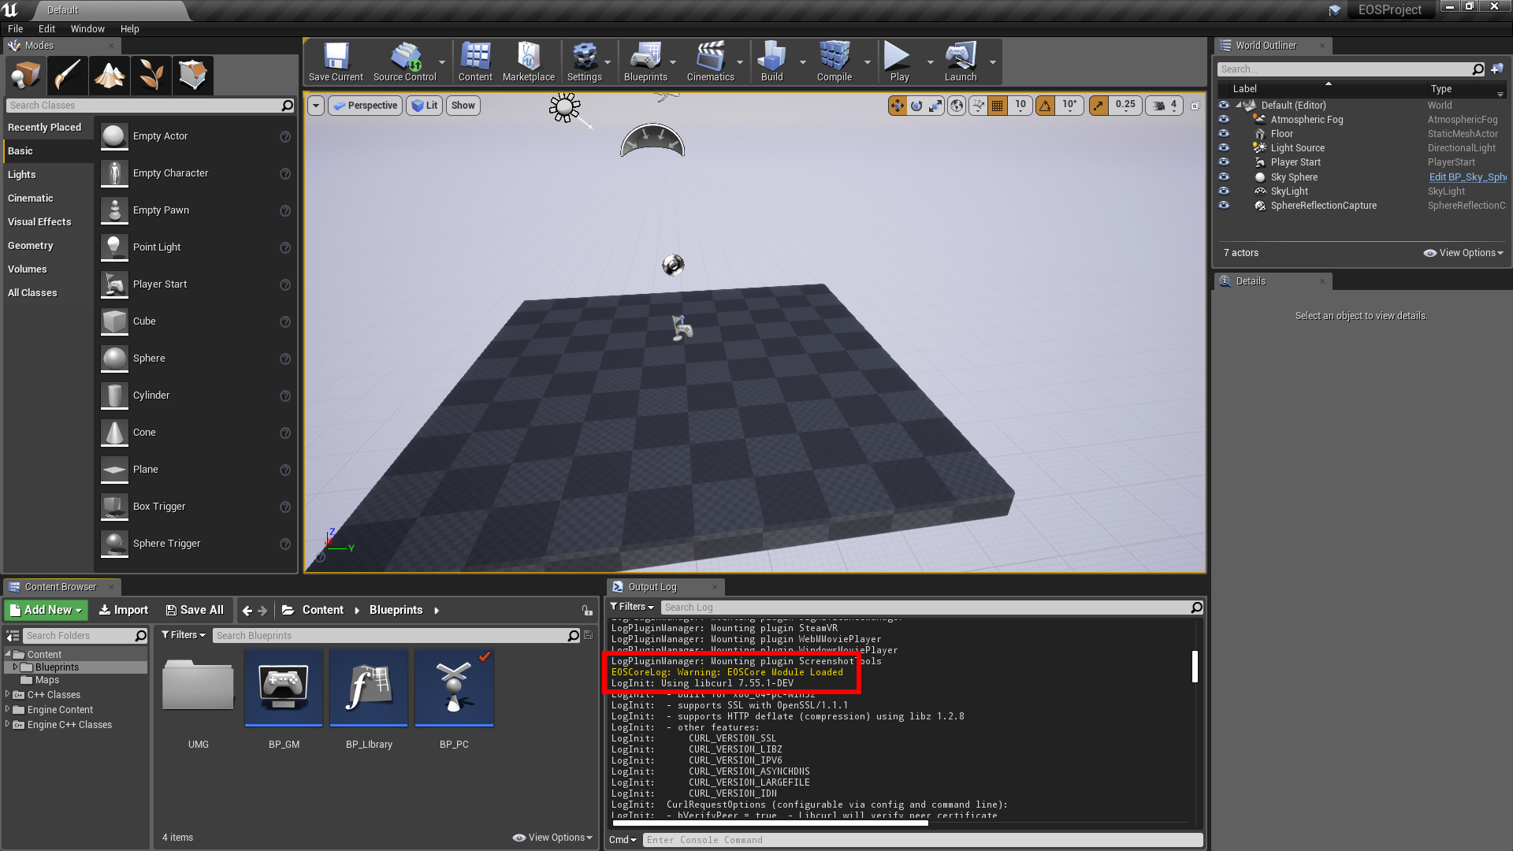Toggle grid snapping in the viewport toolbar
Image resolution: width=1513 pixels, height=851 pixels.
pos(998,106)
